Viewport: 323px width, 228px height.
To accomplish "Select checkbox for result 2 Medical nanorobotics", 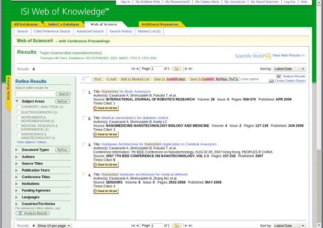I will coord(85,118).
